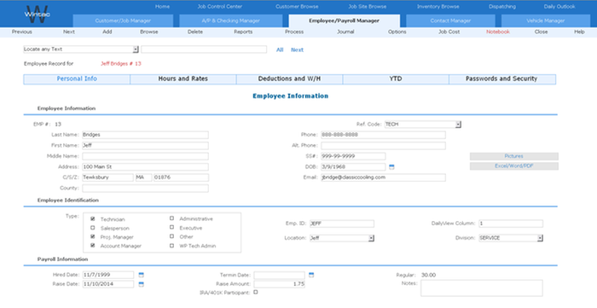Switch to Customer/Job Manager tab
This screenshot has height=308, width=597.
[123, 20]
